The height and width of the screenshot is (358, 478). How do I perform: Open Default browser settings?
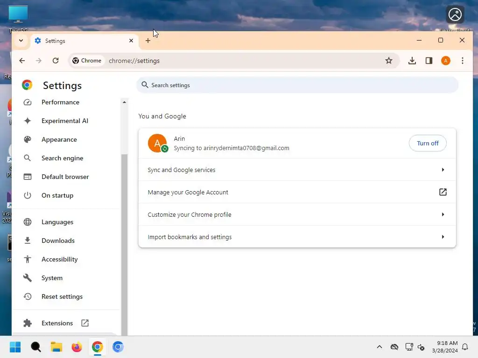point(65,177)
